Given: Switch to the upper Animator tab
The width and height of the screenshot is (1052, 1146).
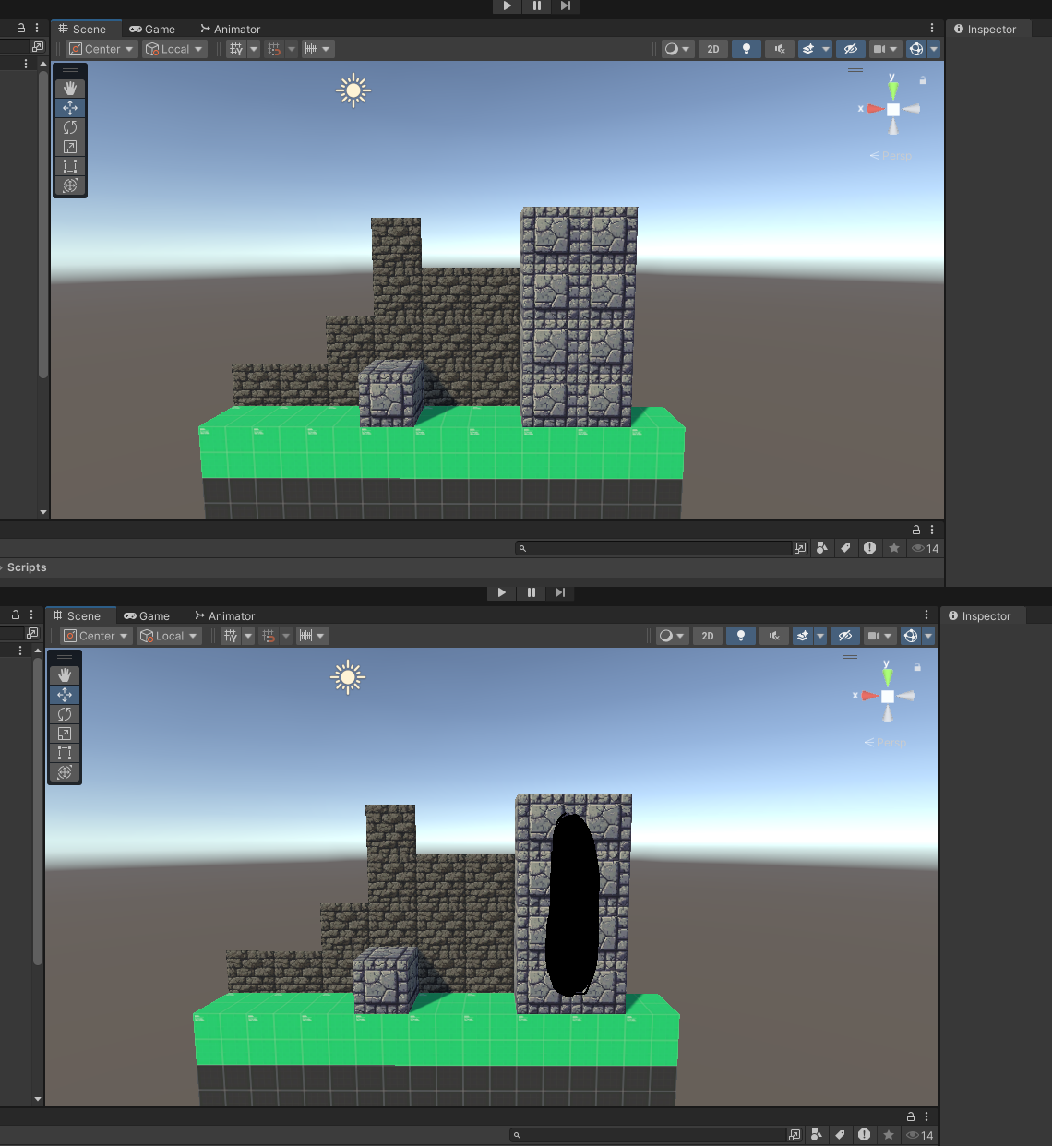Looking at the screenshot, I should pos(231,30).
